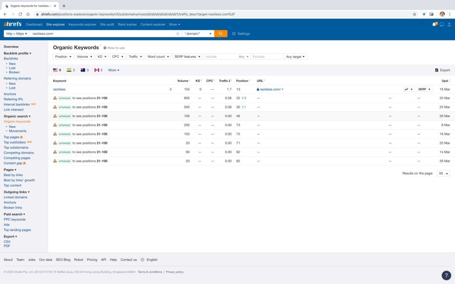Open the rackless keyword link
Screen dimensions: 455x284
(59, 89)
